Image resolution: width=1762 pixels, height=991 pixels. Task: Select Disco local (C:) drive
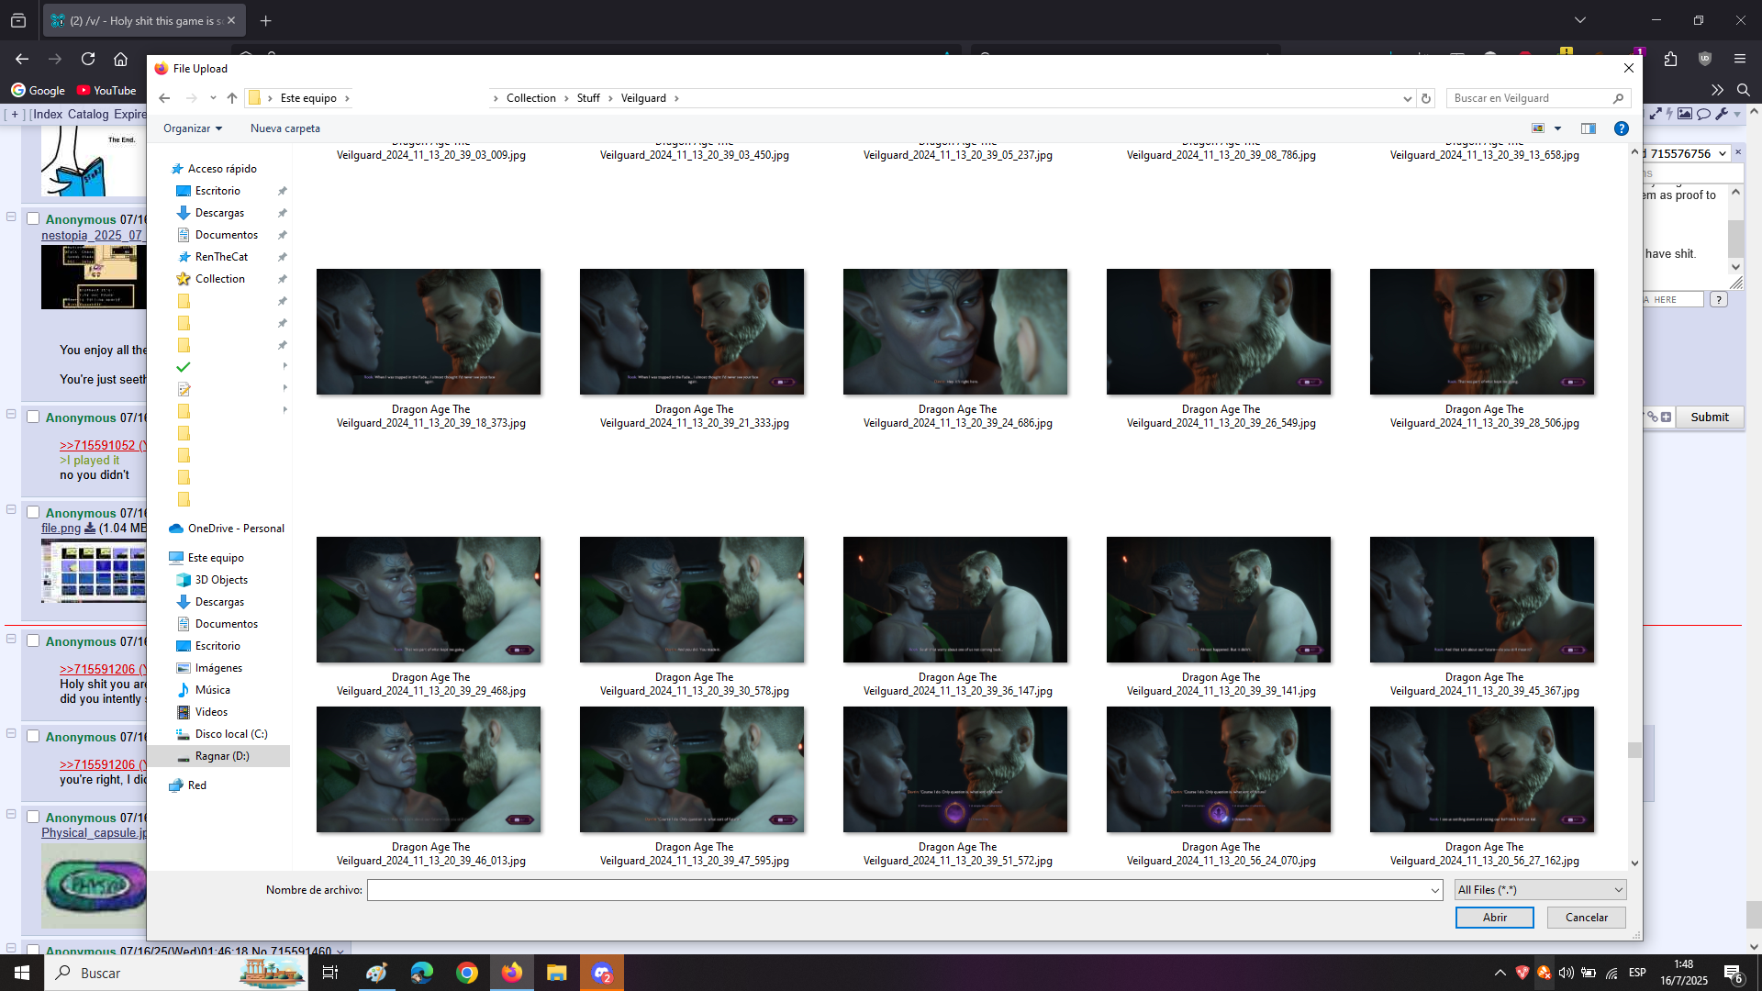click(x=231, y=734)
